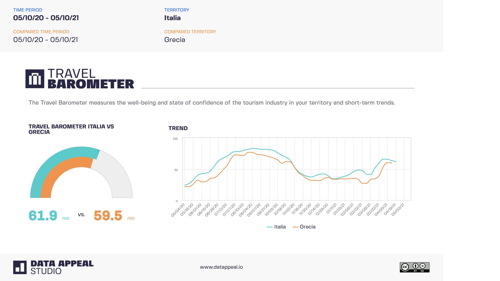Open the compared time period date range

click(x=46, y=40)
